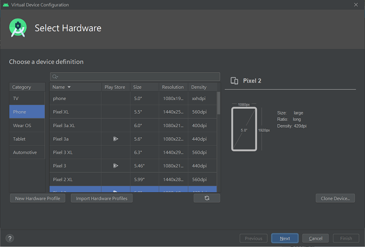Click Play Store icon in Pixel 3 row
The width and height of the screenshot is (365, 247).
[x=116, y=165]
